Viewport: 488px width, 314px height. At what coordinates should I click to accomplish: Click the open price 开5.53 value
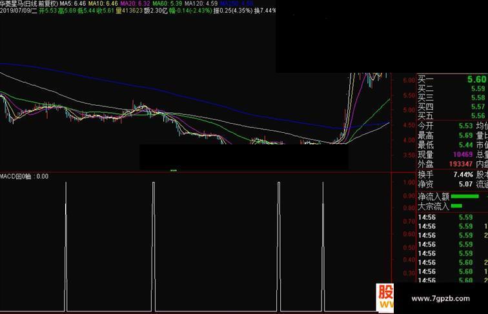(48, 11)
